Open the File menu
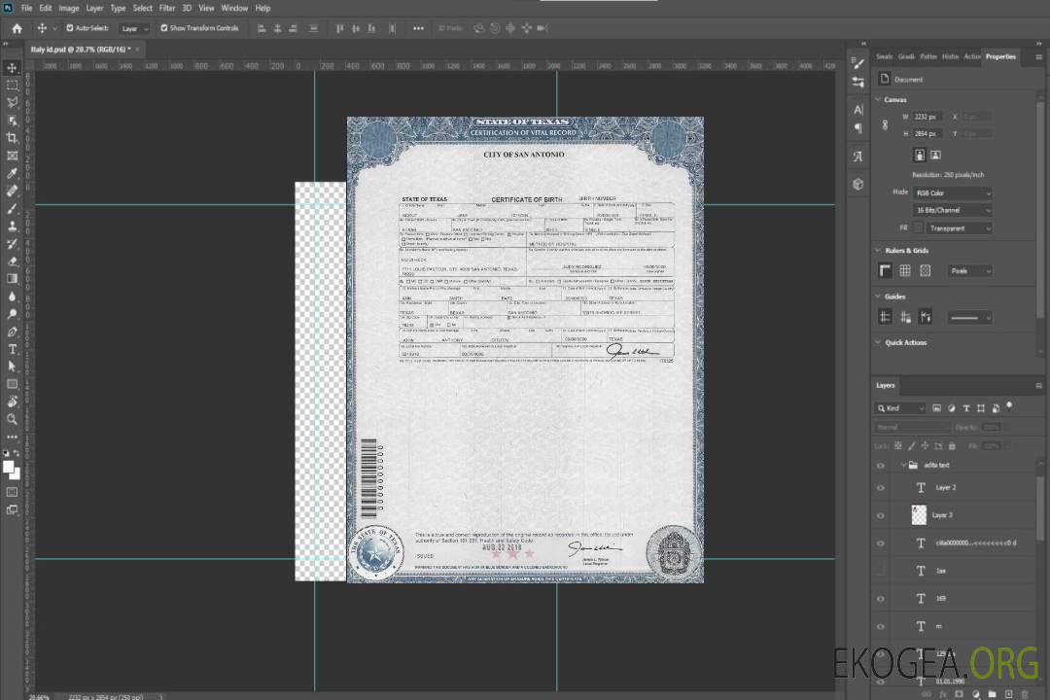This screenshot has height=700, width=1050. [x=27, y=8]
